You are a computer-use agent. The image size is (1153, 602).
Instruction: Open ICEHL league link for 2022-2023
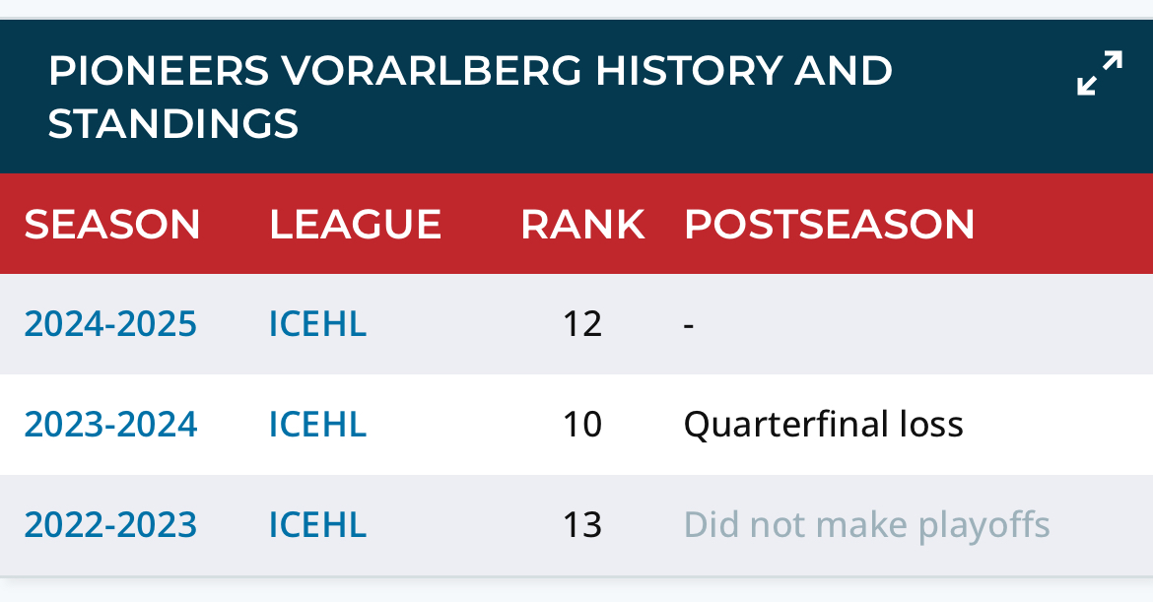coord(317,525)
